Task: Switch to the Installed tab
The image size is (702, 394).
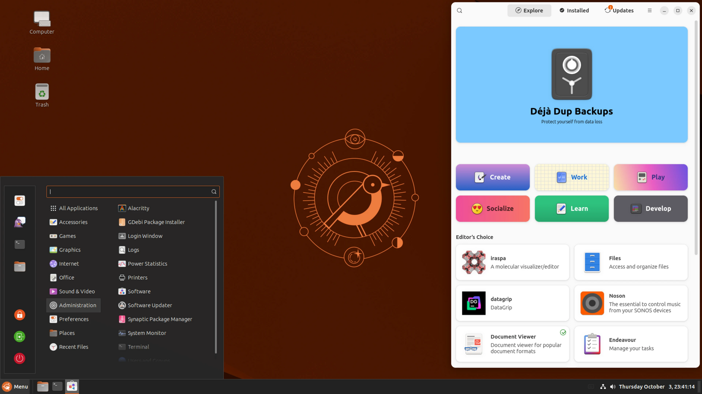Action: [574, 11]
